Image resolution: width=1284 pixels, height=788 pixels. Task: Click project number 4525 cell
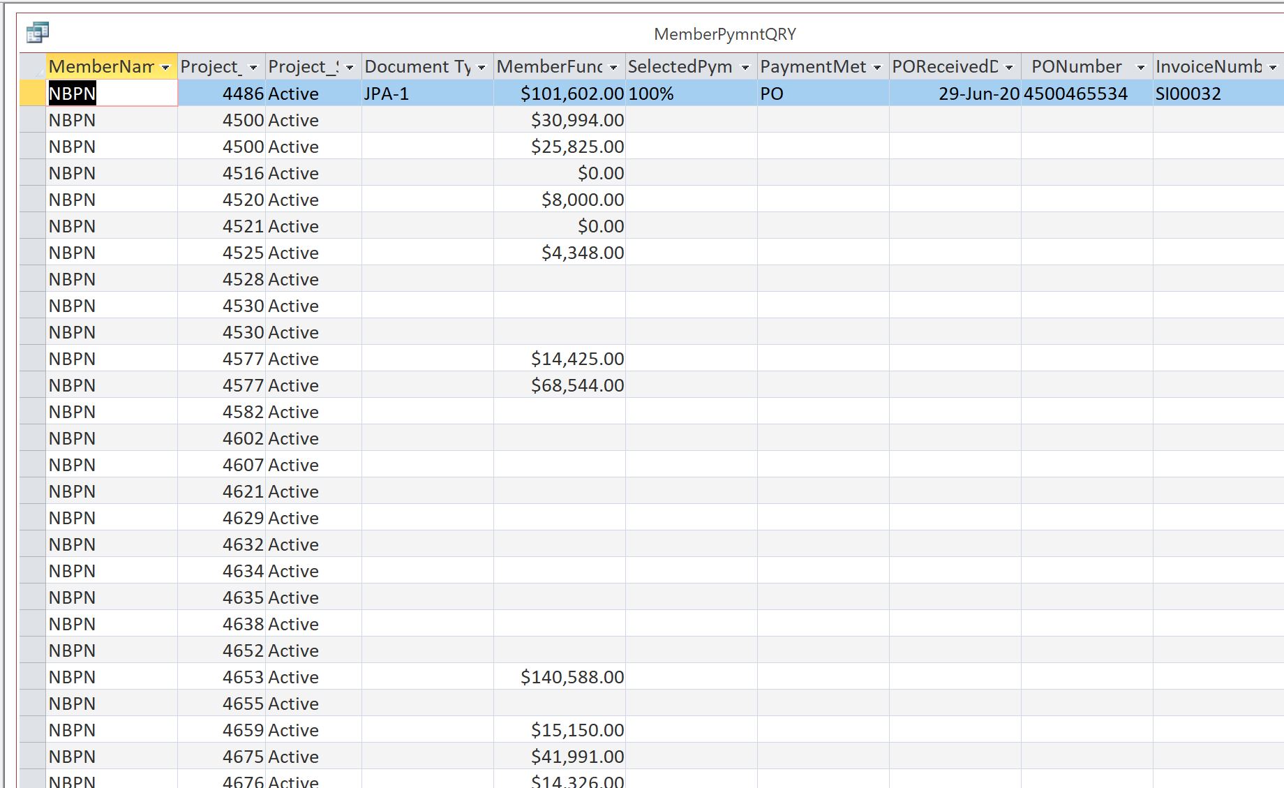[x=222, y=253]
